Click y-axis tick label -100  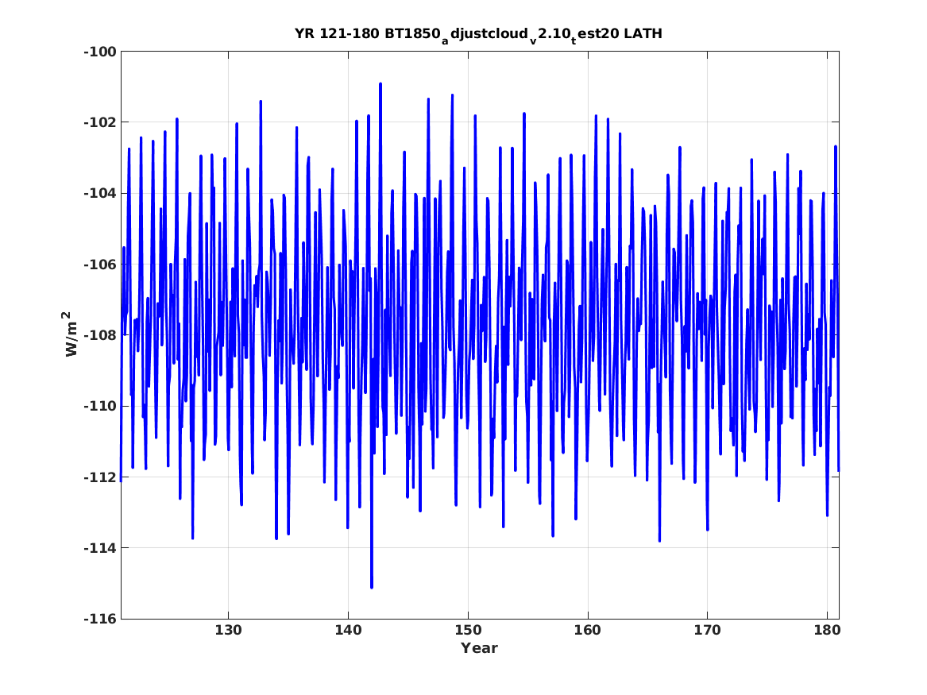click(100, 52)
